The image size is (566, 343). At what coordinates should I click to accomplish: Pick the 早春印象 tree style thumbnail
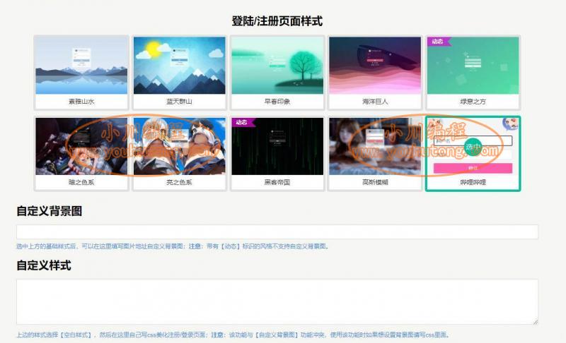point(277,66)
